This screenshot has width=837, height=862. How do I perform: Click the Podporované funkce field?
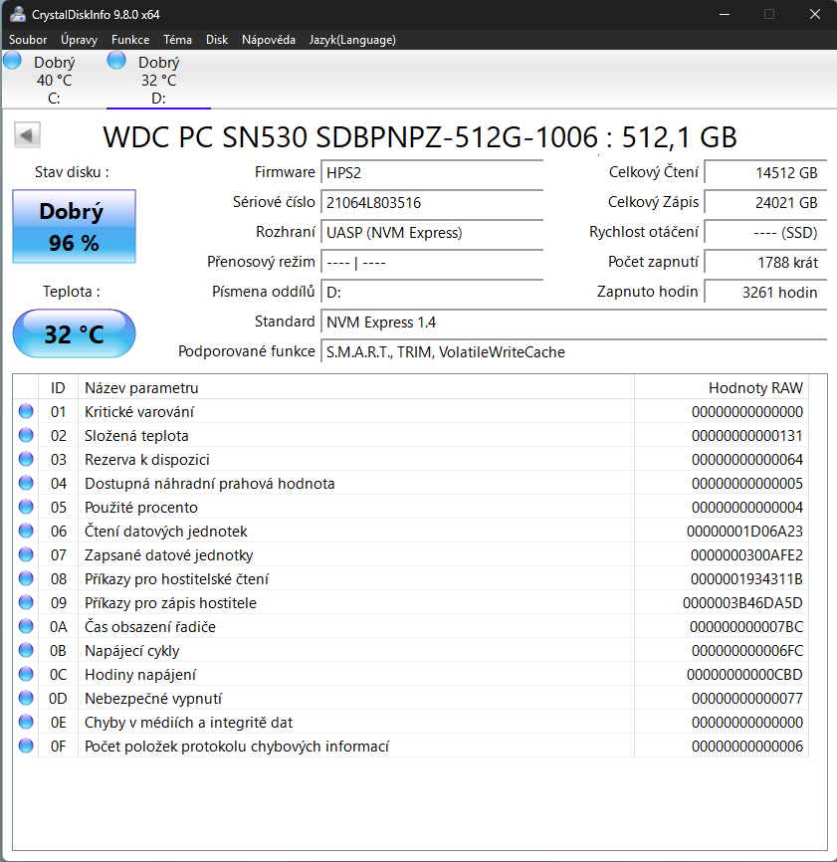[573, 351]
